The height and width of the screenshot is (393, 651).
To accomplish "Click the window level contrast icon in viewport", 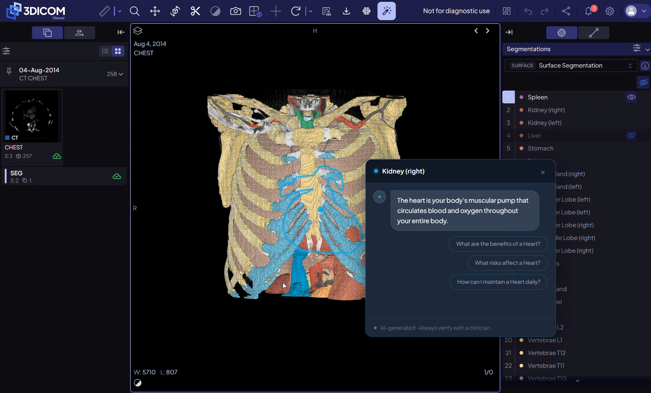I will [138, 383].
